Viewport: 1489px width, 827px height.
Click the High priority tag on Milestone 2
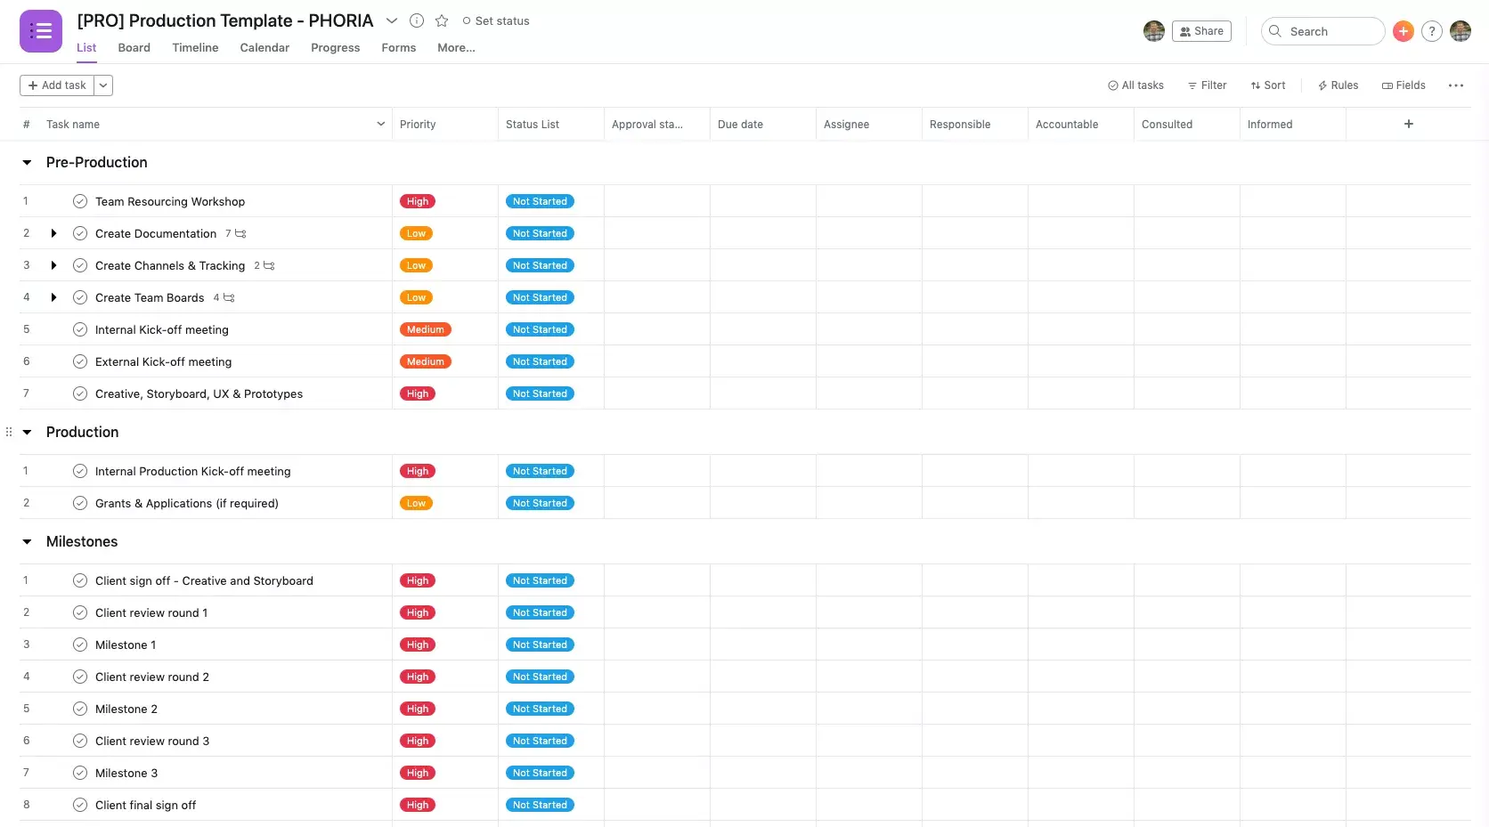pos(418,709)
